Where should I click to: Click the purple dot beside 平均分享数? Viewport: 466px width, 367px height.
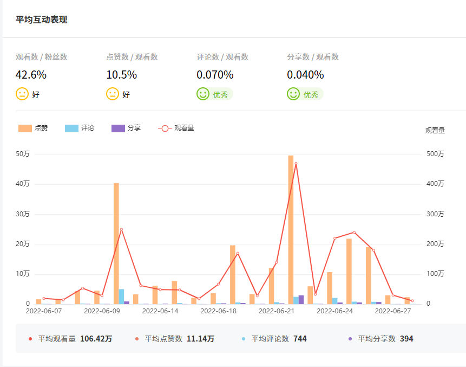click(350, 339)
